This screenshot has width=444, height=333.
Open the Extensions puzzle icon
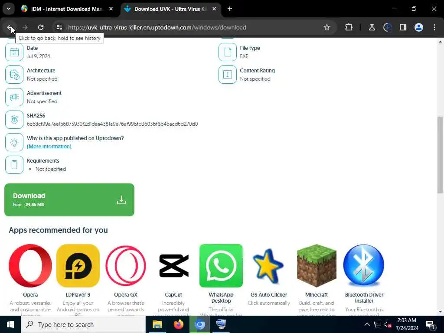coord(349,27)
